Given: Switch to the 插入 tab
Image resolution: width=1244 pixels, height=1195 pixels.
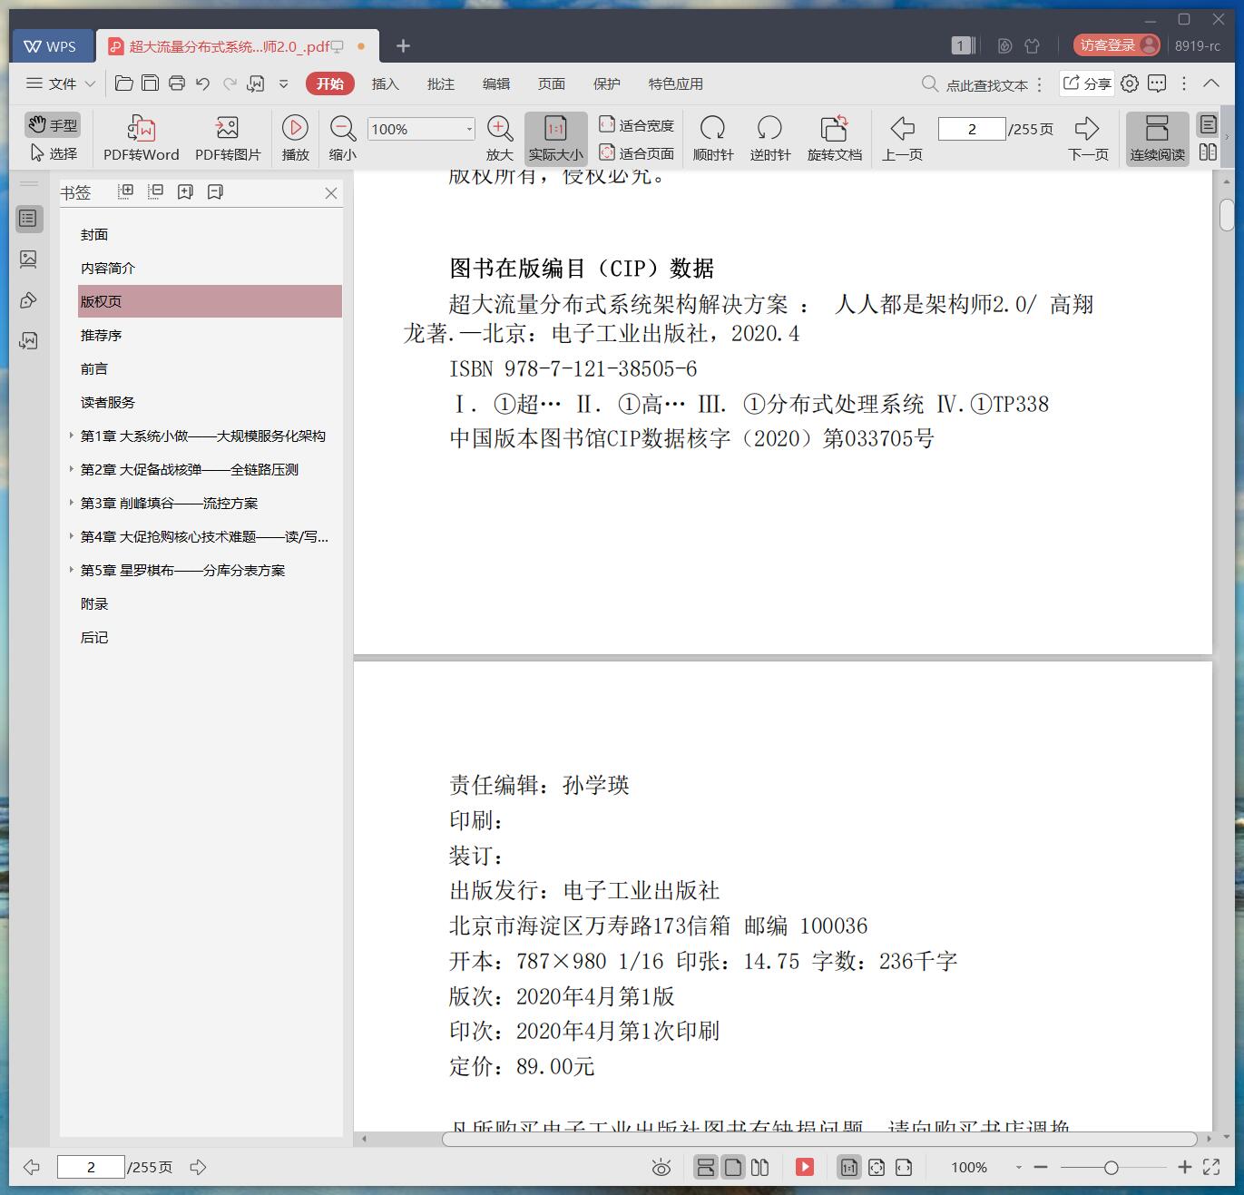Looking at the screenshot, I should click(385, 83).
